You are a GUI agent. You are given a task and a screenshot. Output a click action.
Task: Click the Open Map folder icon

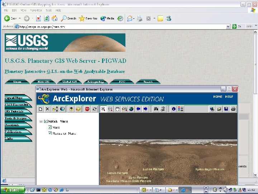[x=219, y=109]
